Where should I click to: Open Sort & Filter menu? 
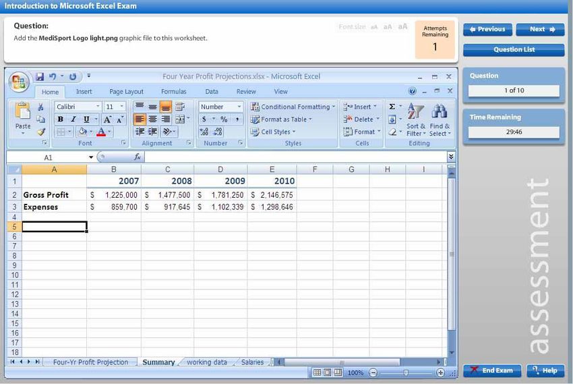(416, 119)
